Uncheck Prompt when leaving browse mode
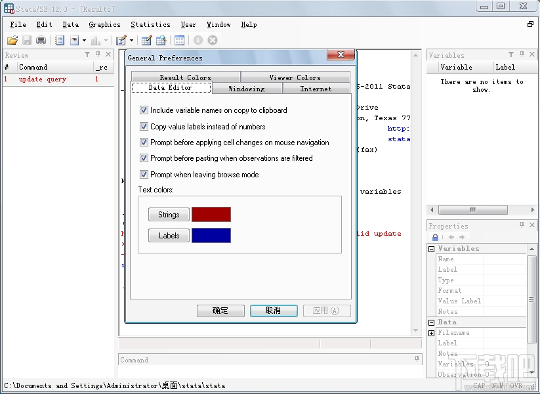 [143, 175]
